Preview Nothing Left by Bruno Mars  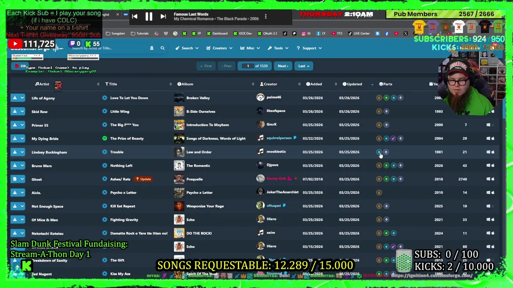(105, 166)
